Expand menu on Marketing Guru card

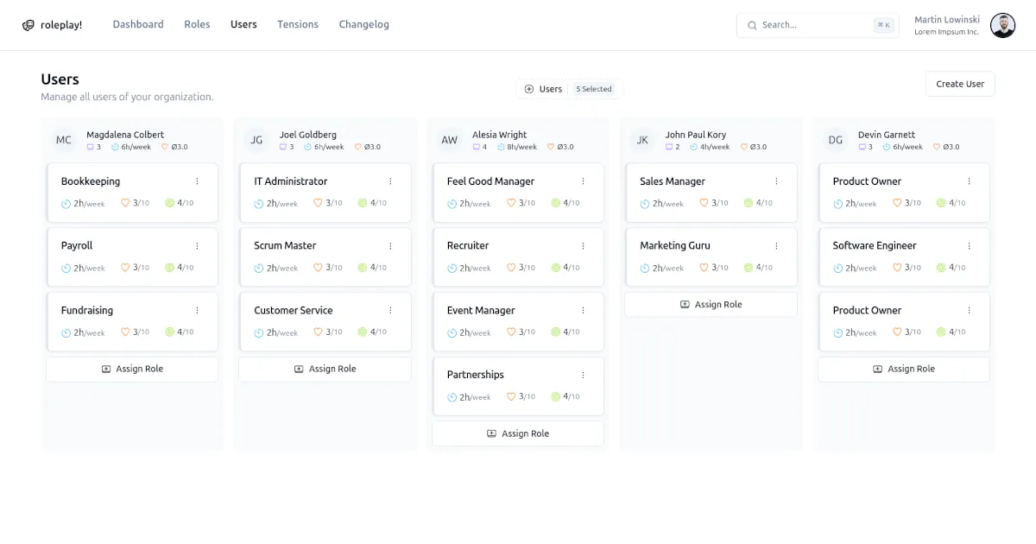tap(776, 246)
